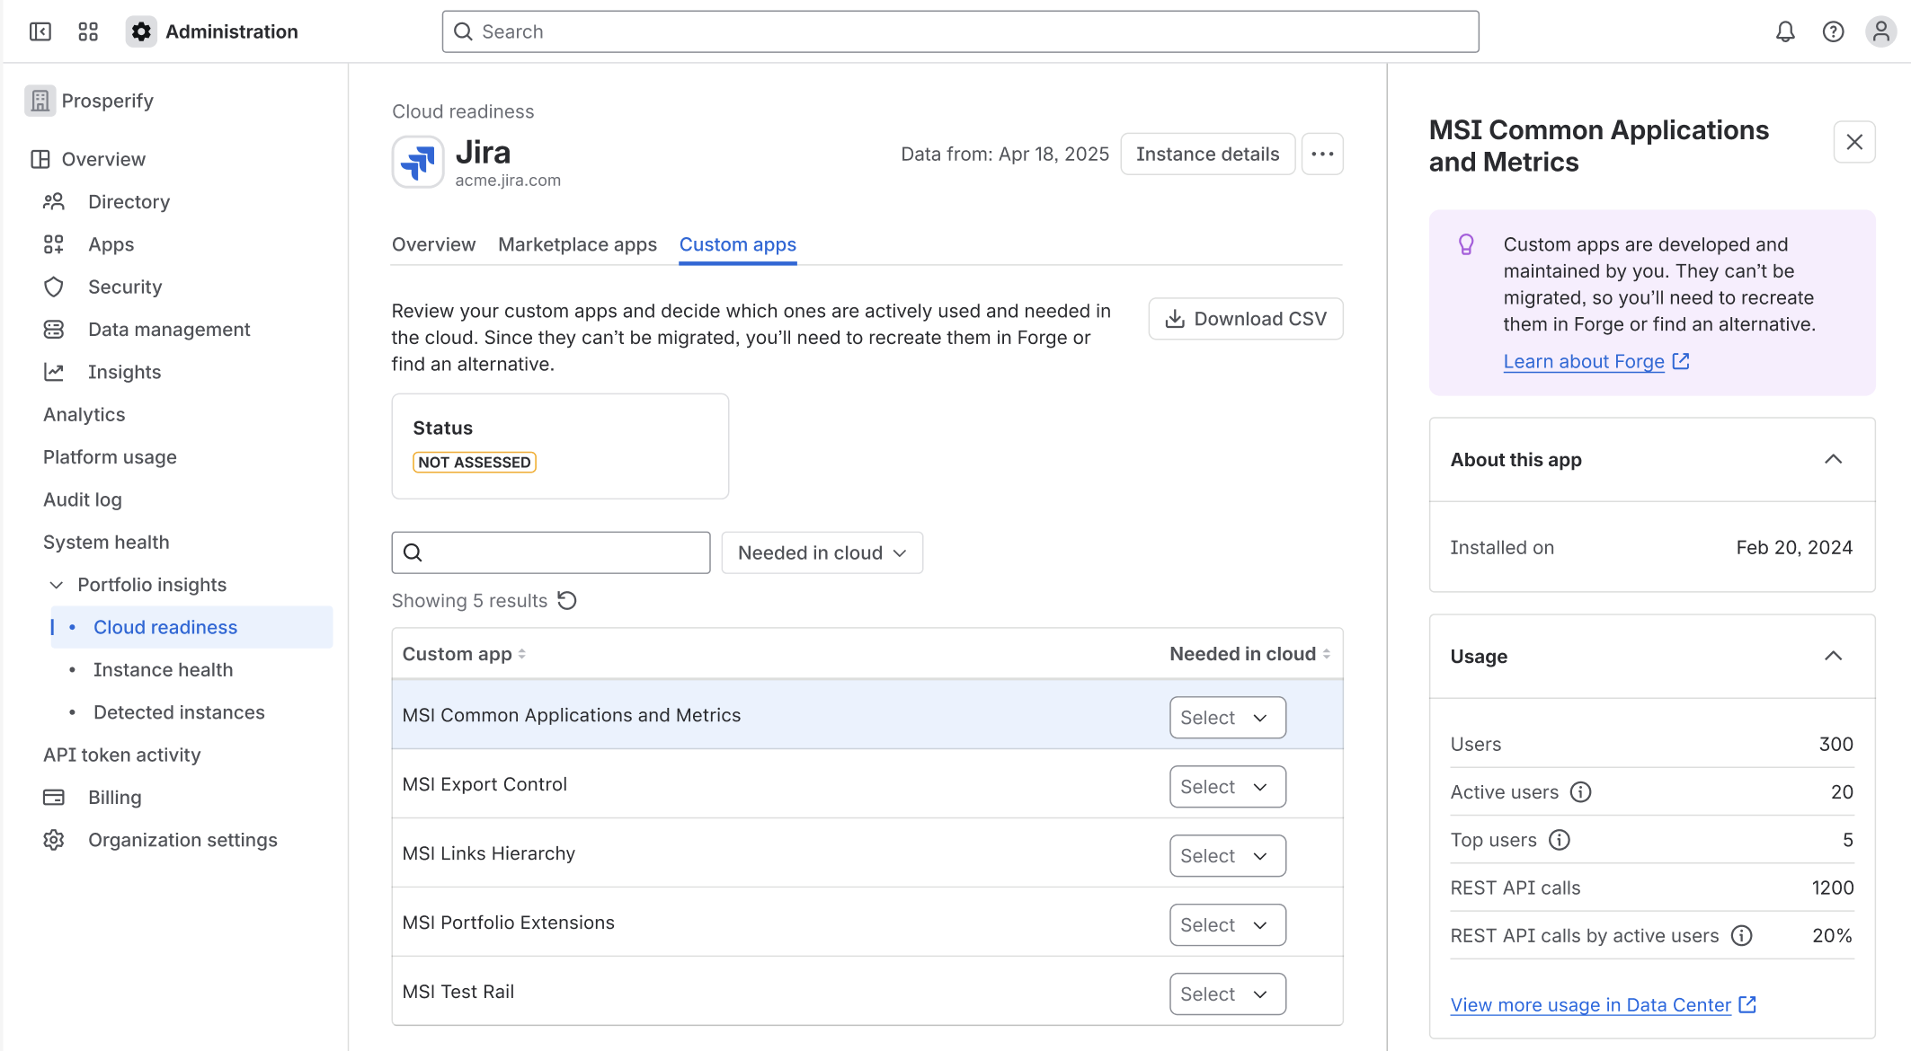
Task: Refresh the custom apps results list
Action: point(567,600)
